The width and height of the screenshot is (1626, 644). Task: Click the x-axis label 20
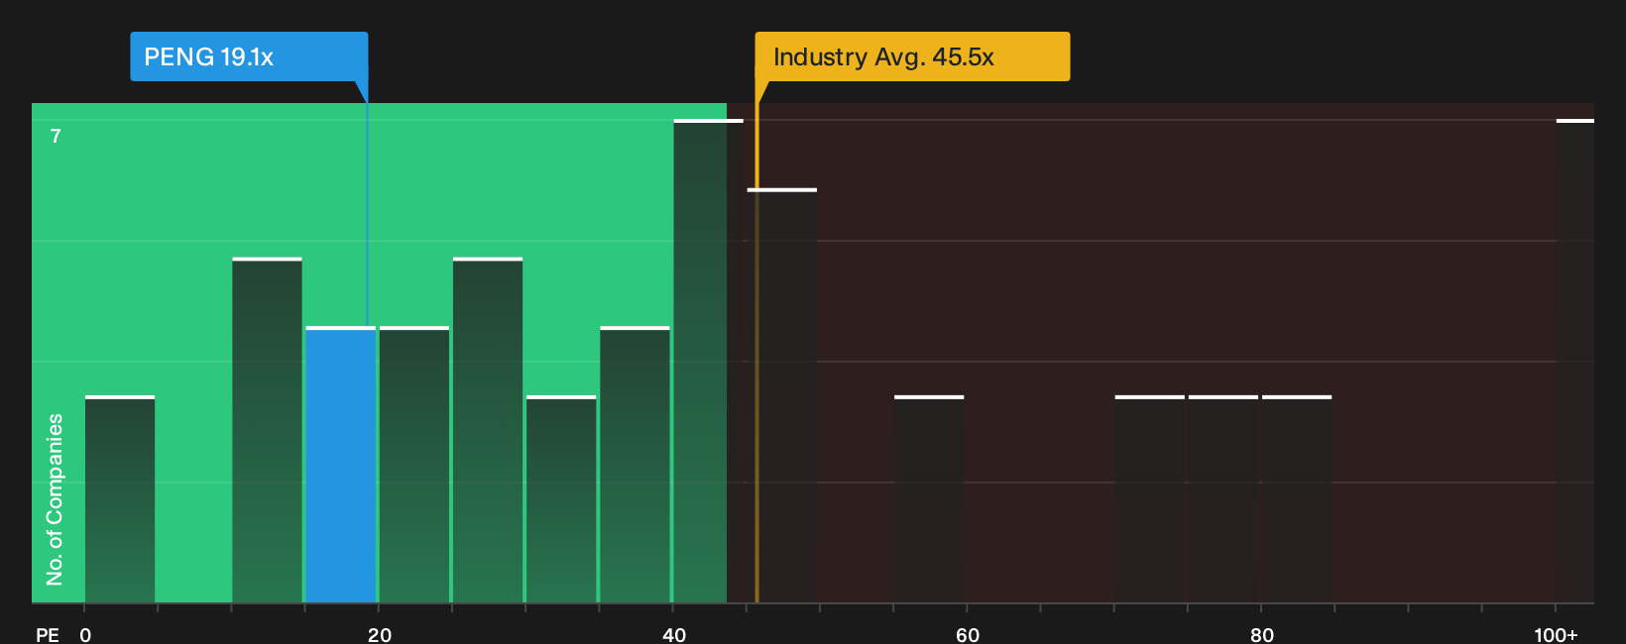click(380, 634)
